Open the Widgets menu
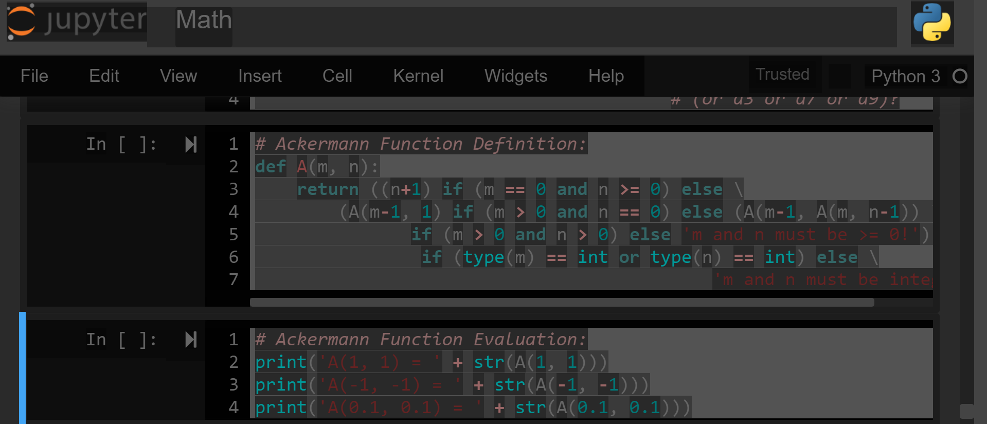Screen dimensions: 987x424 click(515, 76)
